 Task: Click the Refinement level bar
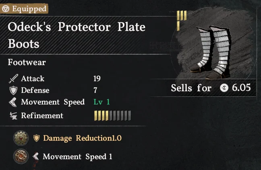click(112, 116)
